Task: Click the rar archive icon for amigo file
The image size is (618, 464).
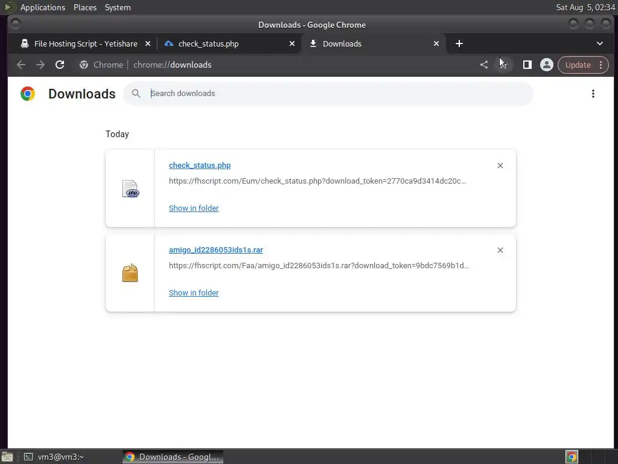Action: coord(130,273)
